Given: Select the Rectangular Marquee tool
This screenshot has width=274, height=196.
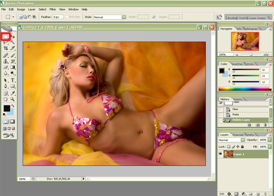Looking at the screenshot, I should (5, 37).
